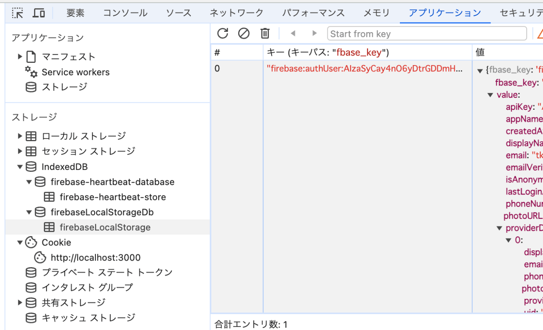The width and height of the screenshot is (543, 330).
Task: Click the firebase-heartbeat-store table icon
Action: 49,197
